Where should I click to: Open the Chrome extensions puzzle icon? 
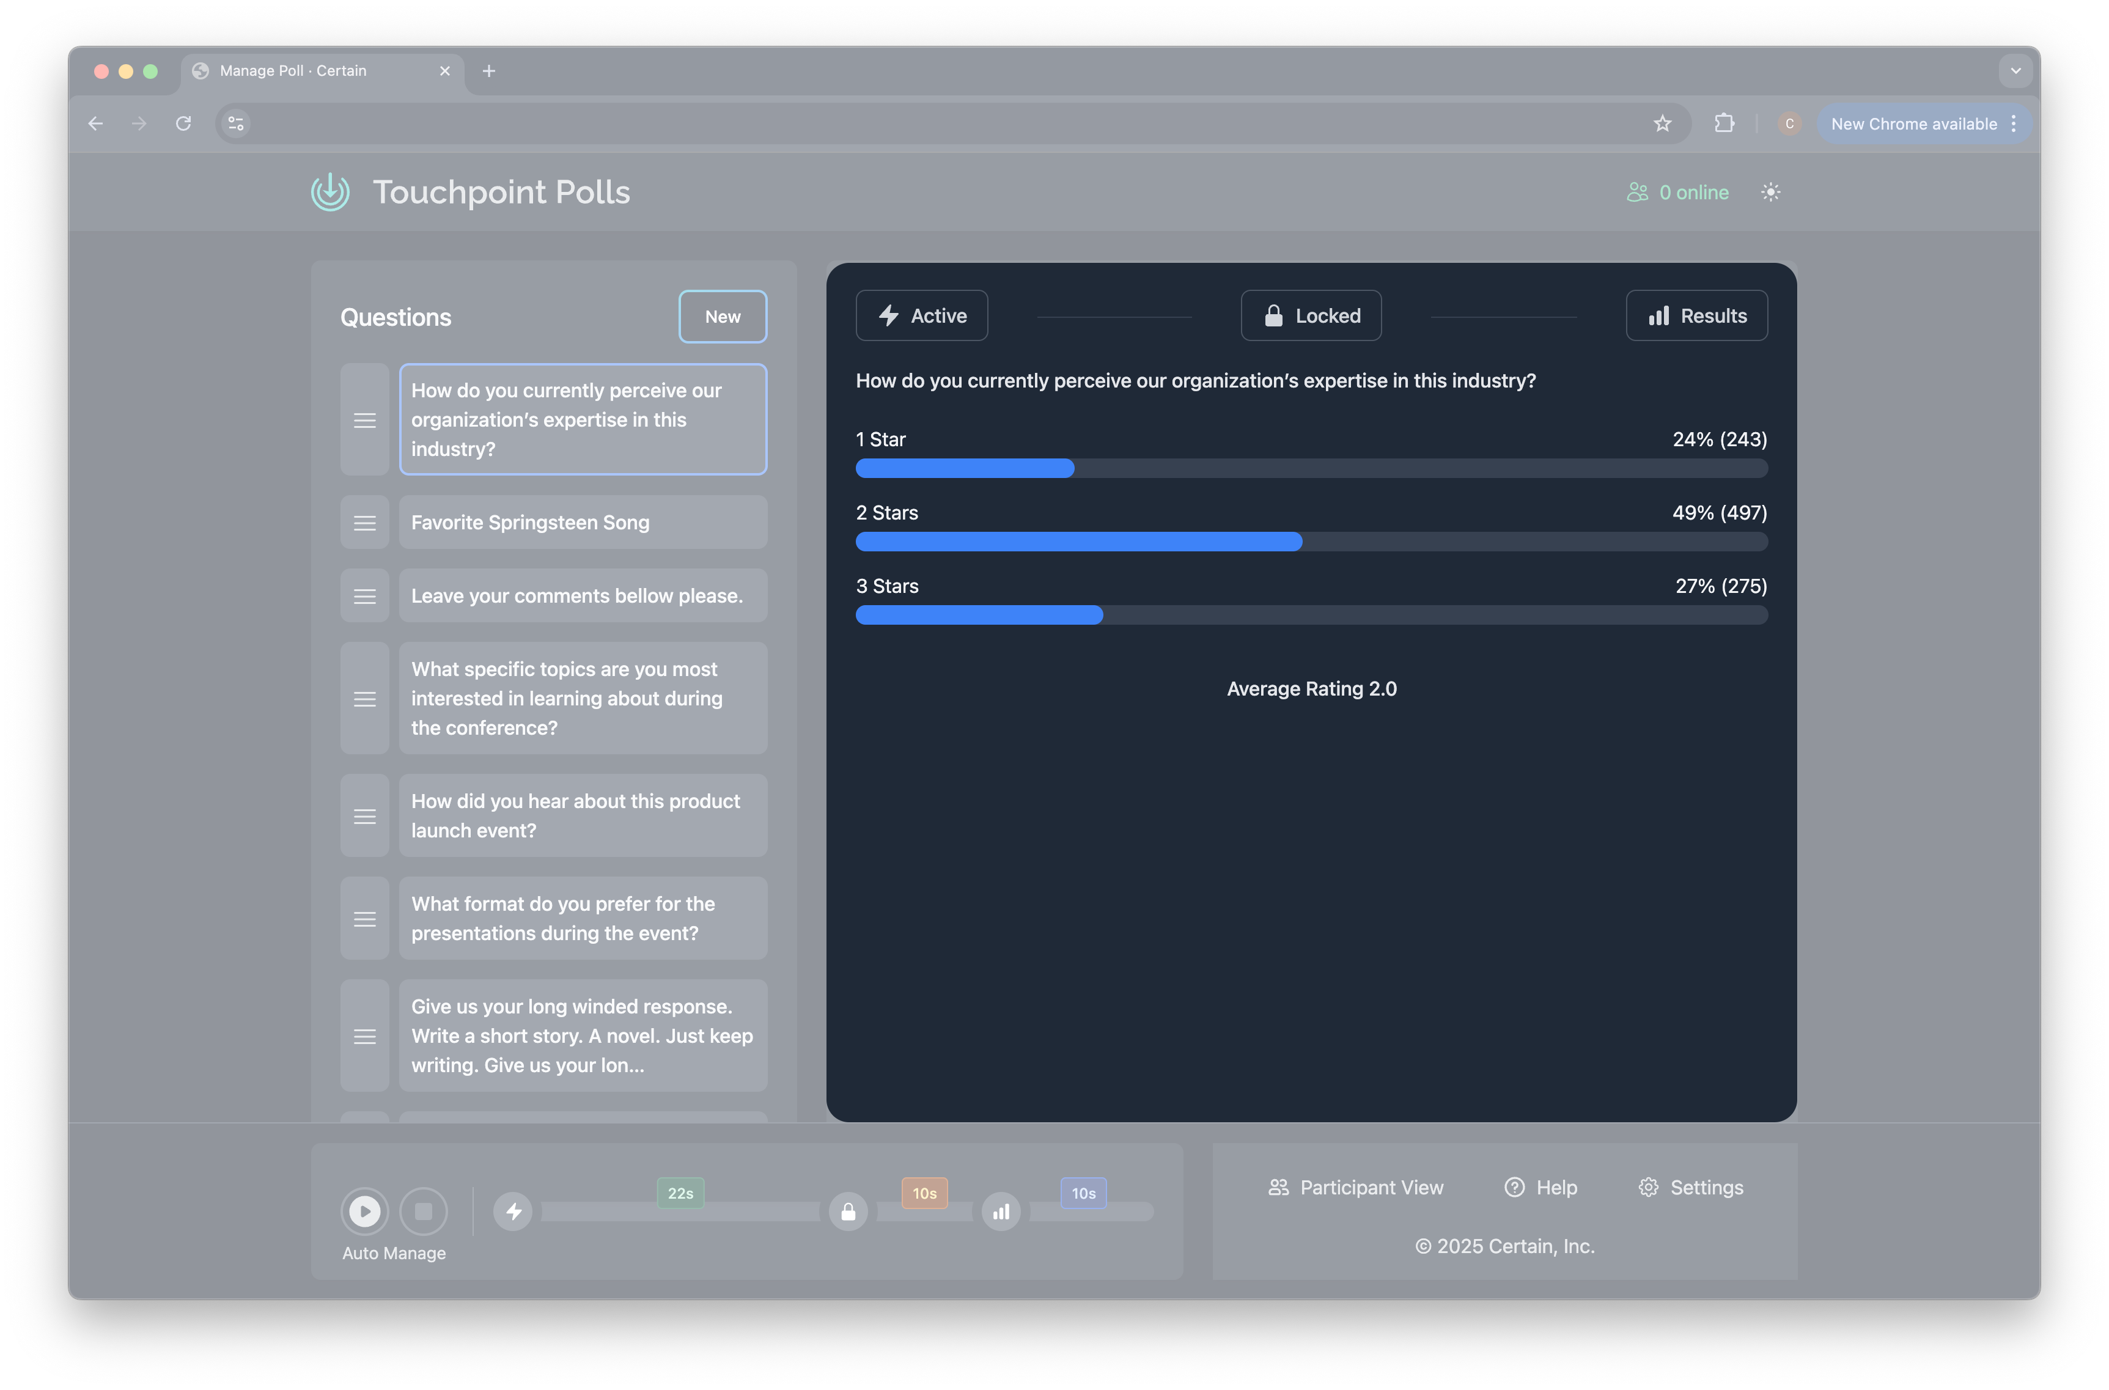click(1724, 123)
